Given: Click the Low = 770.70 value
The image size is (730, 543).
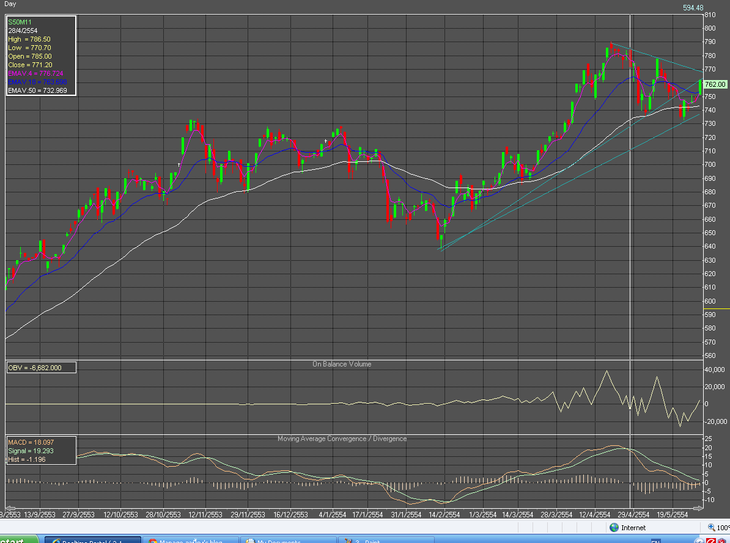Looking at the screenshot, I should 29,48.
